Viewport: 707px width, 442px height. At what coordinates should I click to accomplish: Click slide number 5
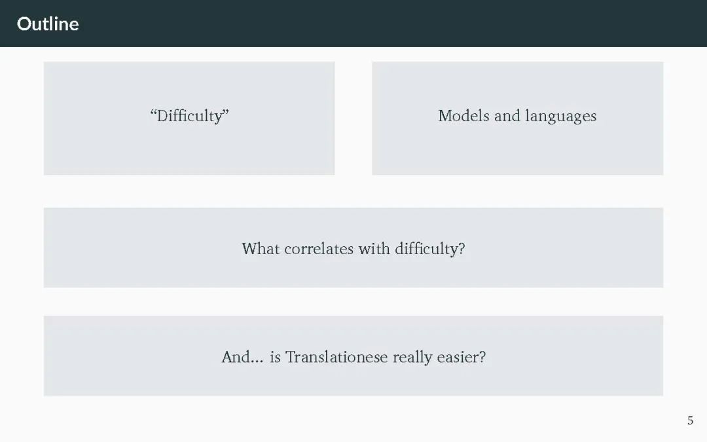click(x=690, y=421)
